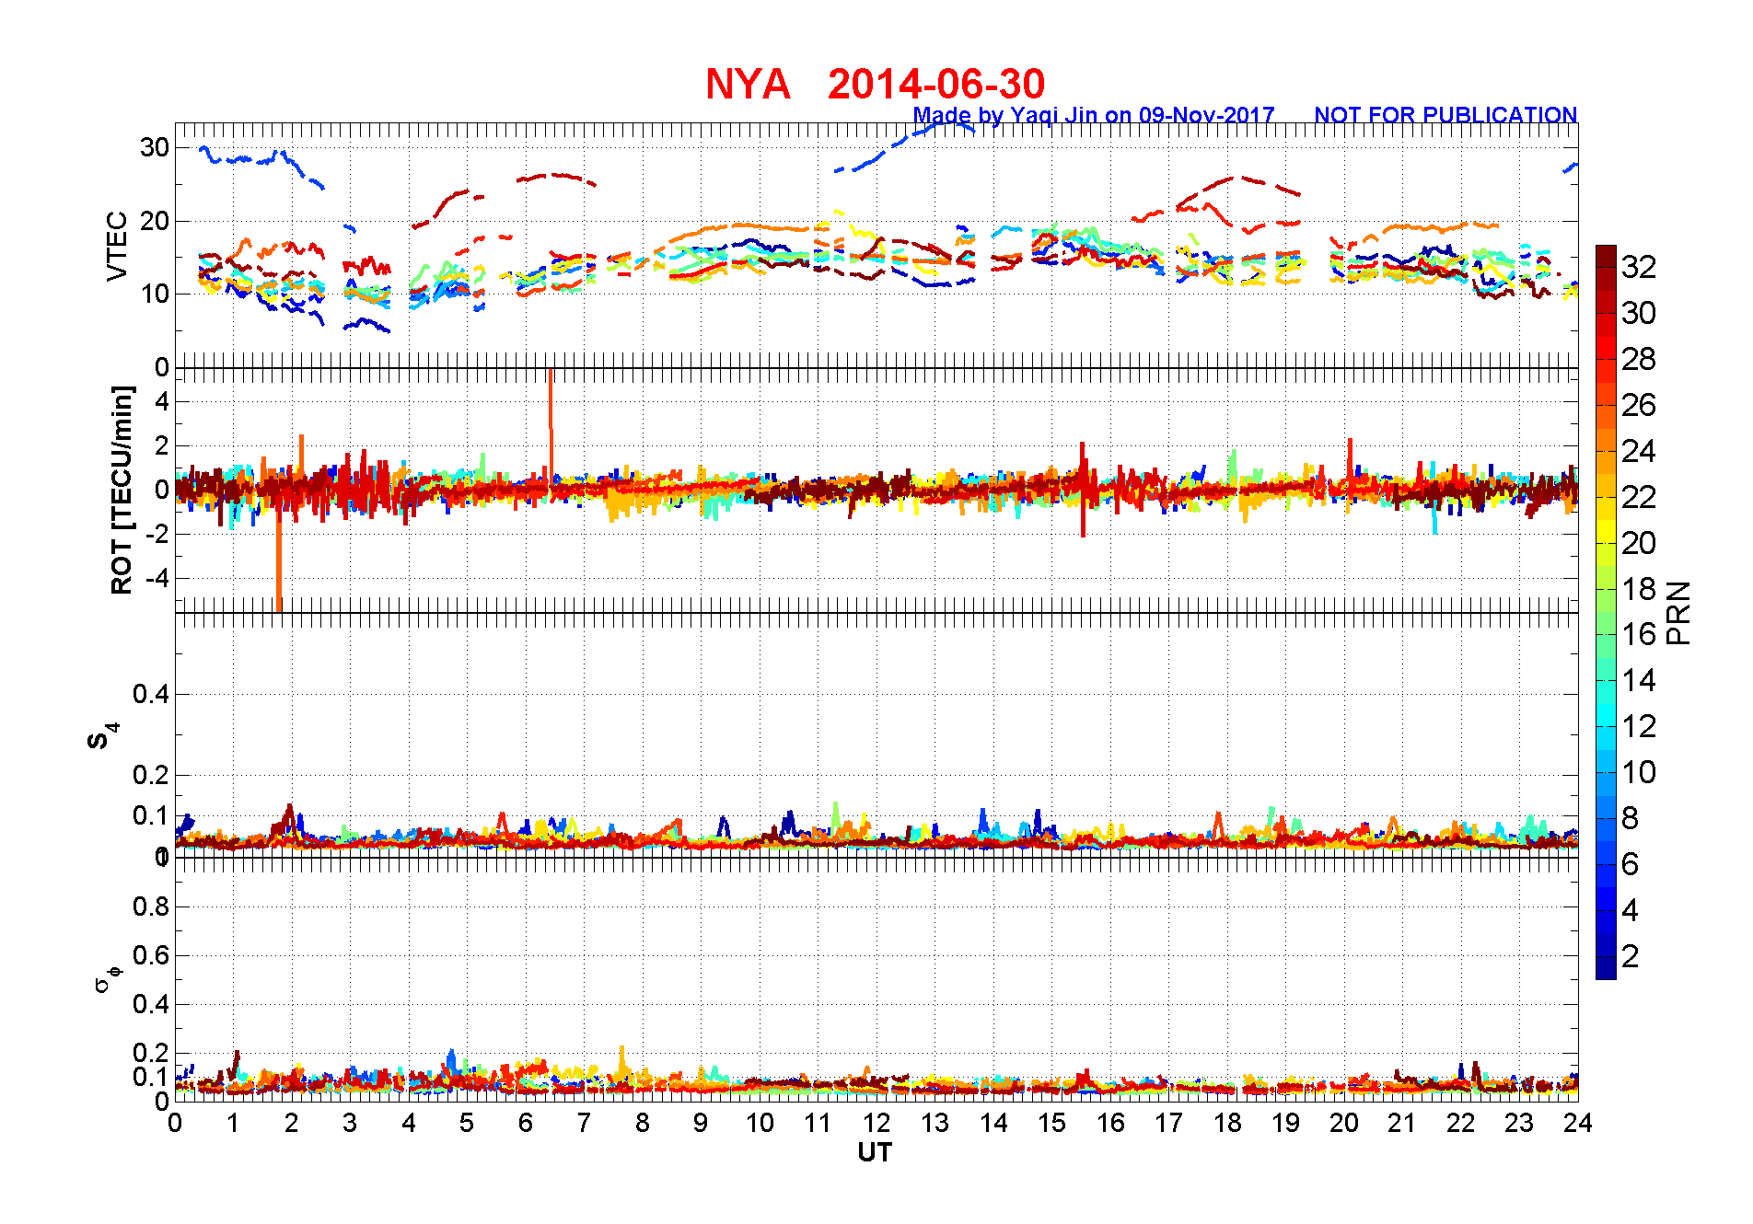
Task: Click UT axis tick label "11"
Action: (818, 1123)
